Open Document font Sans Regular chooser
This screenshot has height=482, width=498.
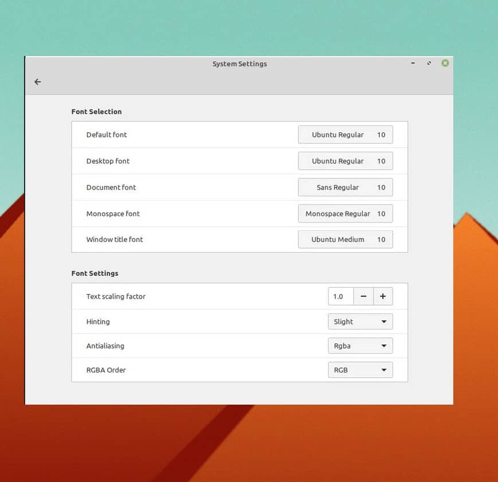point(345,187)
